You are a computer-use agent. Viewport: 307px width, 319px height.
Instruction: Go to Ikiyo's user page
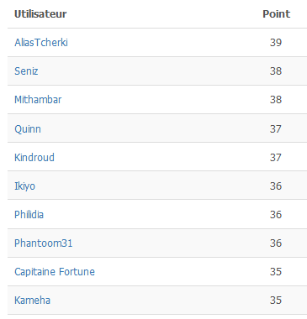click(x=24, y=186)
